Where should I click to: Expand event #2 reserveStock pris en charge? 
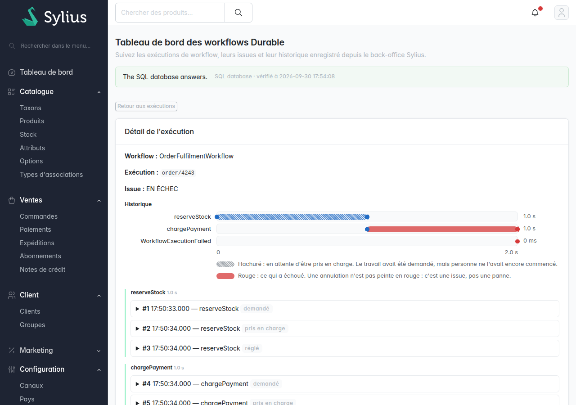click(x=345, y=328)
